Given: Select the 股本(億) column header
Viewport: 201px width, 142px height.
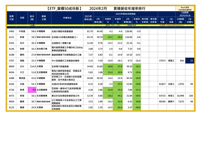Looking at the screenshot, I should coord(32,18).
